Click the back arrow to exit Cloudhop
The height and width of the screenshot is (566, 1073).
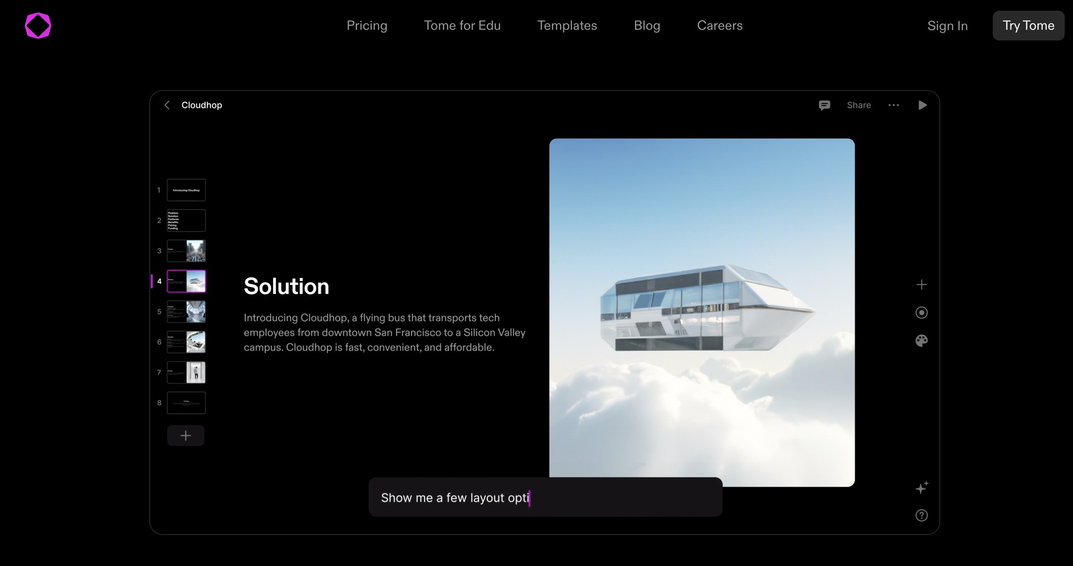(166, 105)
